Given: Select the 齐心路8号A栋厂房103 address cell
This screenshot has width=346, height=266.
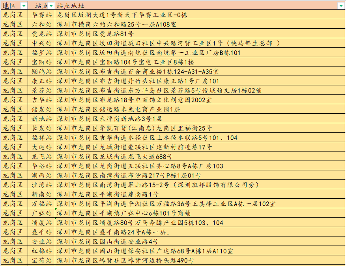Looking at the screenshot, I should click(200, 166).
